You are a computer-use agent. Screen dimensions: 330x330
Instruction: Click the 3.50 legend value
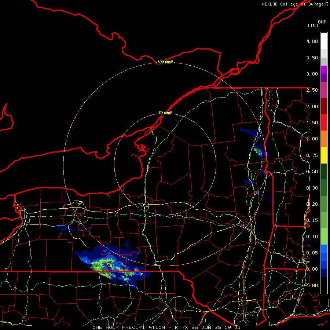312,58
